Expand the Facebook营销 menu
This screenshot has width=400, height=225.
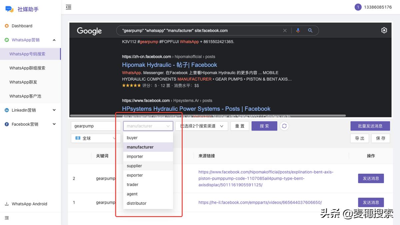coord(54,124)
